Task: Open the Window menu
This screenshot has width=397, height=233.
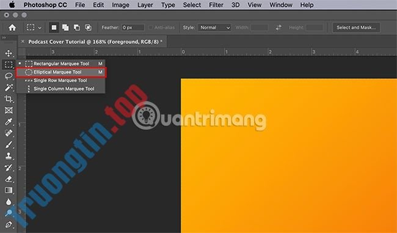Action: [281, 5]
